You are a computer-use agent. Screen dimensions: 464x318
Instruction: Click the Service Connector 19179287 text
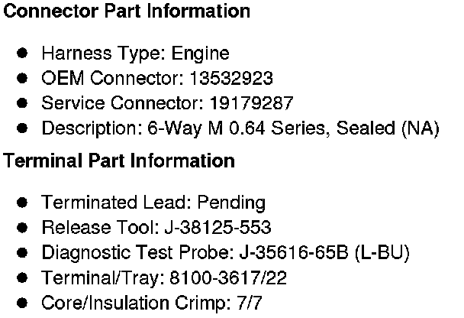coord(167,103)
